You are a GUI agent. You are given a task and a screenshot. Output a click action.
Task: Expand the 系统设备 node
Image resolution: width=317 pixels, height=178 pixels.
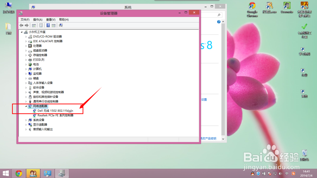(x=26, y=120)
